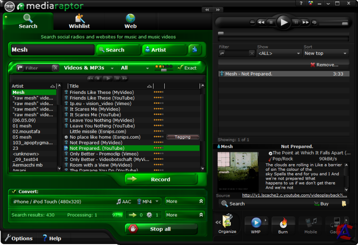The image size is (358, 245).
Task: Click the blue puzzle icon beside Artist button
Action: (x=195, y=50)
